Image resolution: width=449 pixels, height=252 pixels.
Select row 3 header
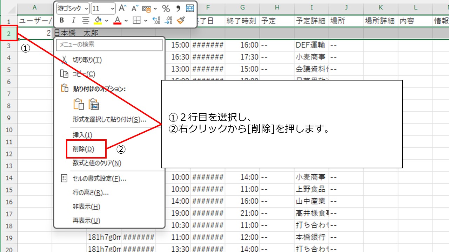click(x=8, y=45)
